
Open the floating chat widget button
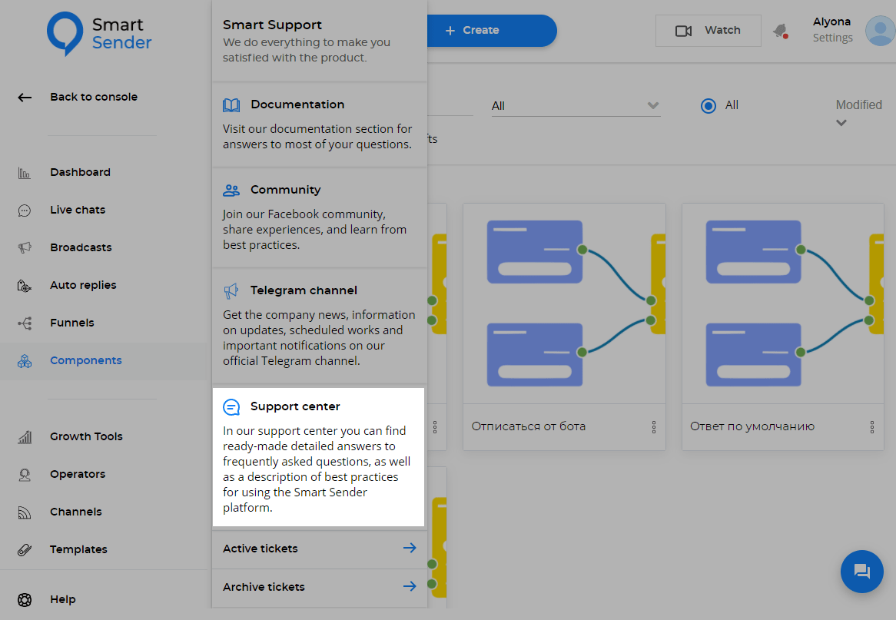click(x=861, y=571)
